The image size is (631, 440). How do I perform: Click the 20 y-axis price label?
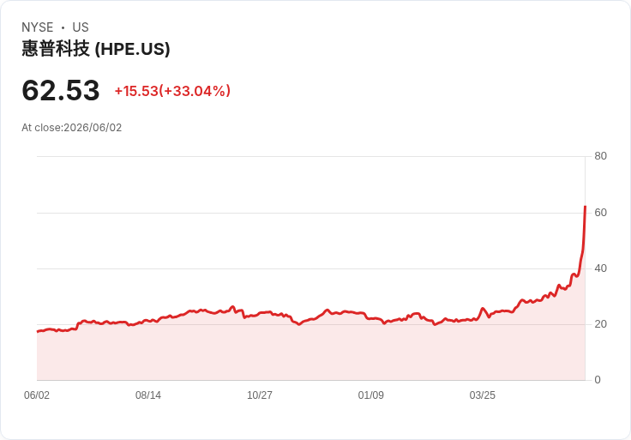pyautogui.click(x=600, y=324)
